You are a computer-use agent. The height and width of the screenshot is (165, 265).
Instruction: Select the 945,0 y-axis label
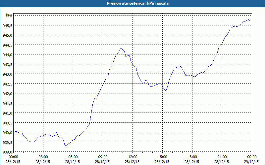(7, 35)
